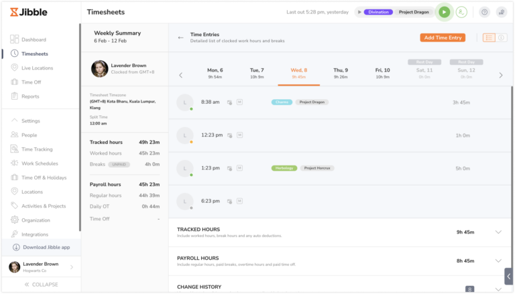This screenshot has width=515, height=294.
Task: Click Download Jibble app
Action: point(42,247)
